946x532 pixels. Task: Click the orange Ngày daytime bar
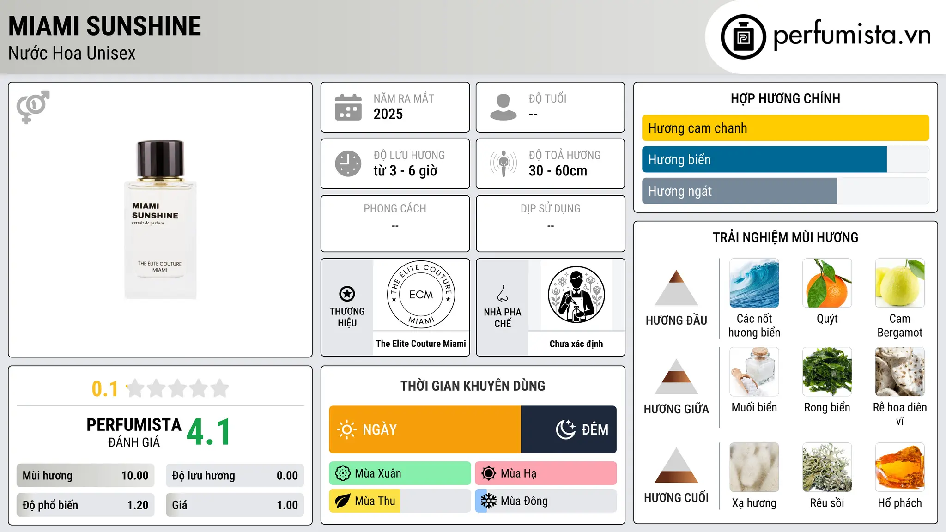(x=425, y=429)
